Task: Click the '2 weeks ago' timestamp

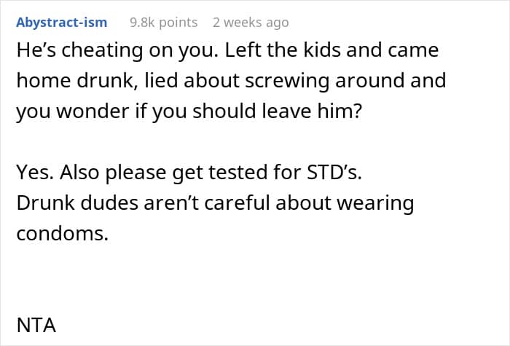Action: [251, 23]
